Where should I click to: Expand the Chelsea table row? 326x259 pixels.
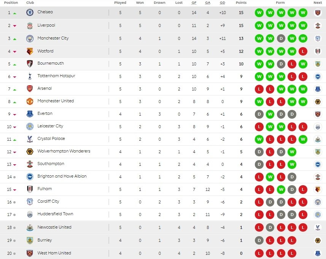tap(163, 13)
